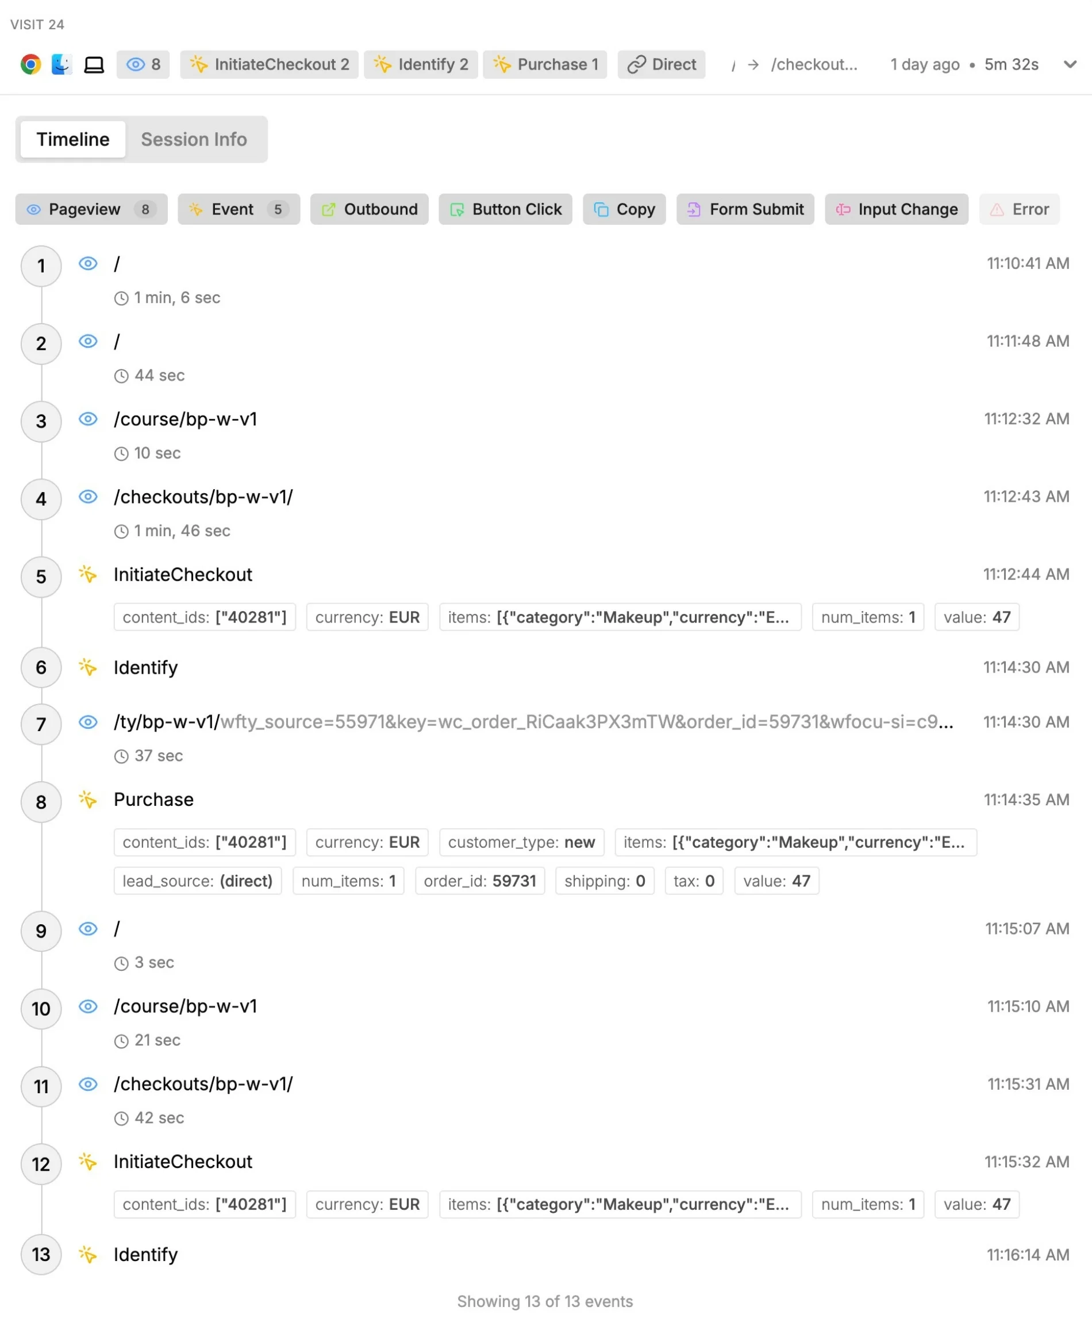
Task: Click event icon for row 13 Identify
Action: [x=88, y=1254]
